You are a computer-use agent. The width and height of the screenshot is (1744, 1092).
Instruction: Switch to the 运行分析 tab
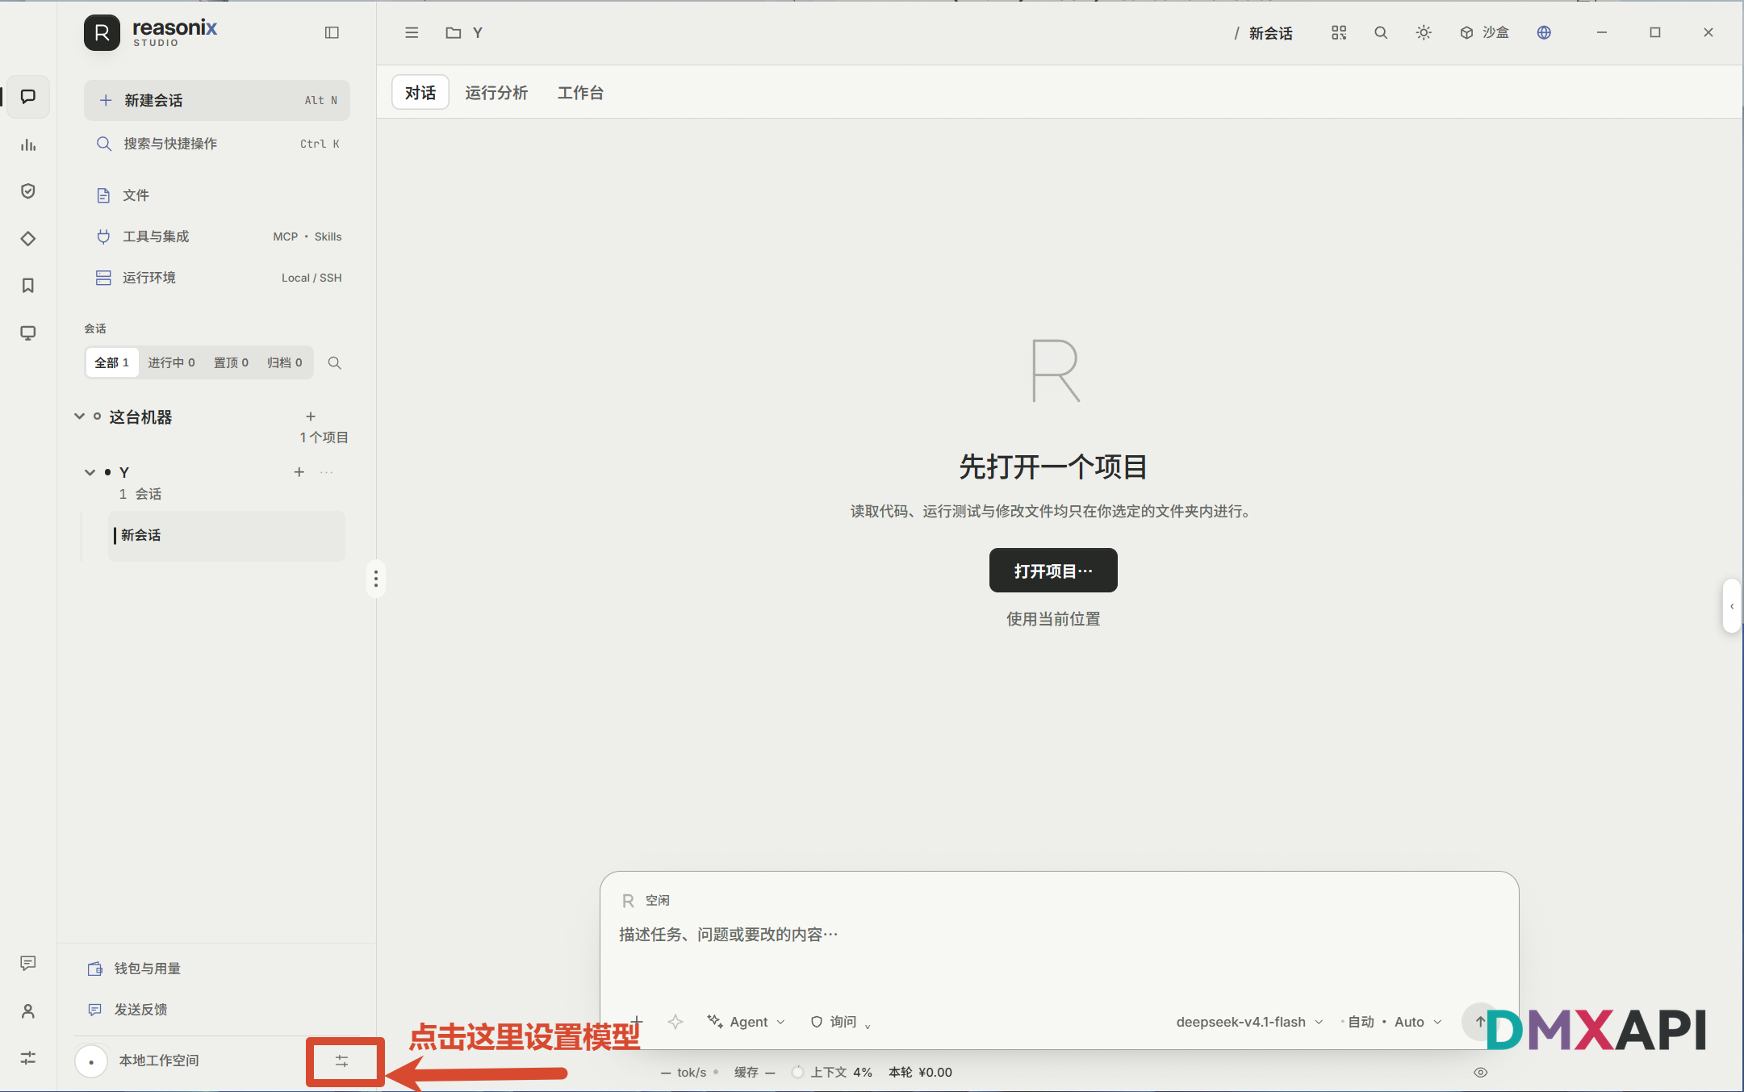tap(496, 93)
